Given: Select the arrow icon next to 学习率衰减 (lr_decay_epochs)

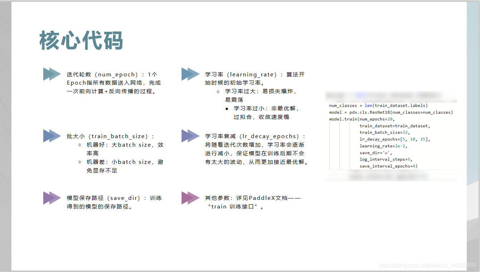Looking at the screenshot, I should click(190, 136).
